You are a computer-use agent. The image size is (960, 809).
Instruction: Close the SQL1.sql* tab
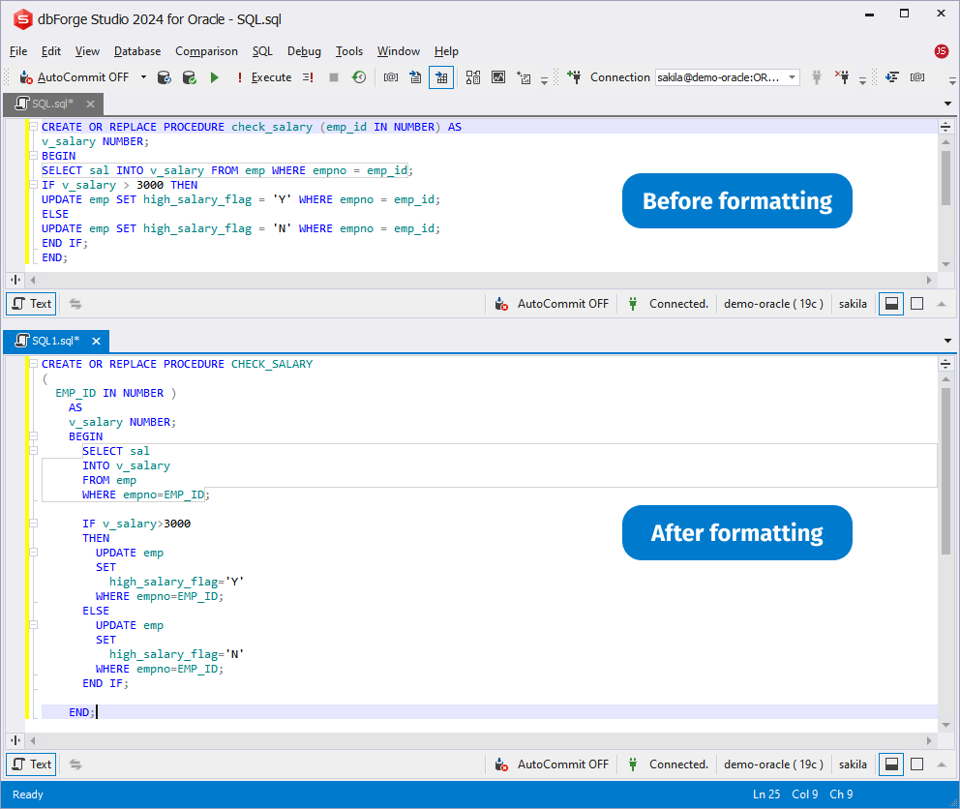pos(96,341)
